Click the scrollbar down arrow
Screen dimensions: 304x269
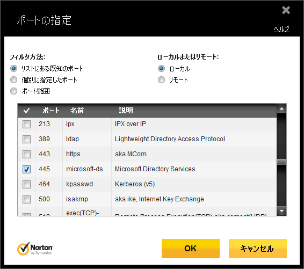pos(281,211)
